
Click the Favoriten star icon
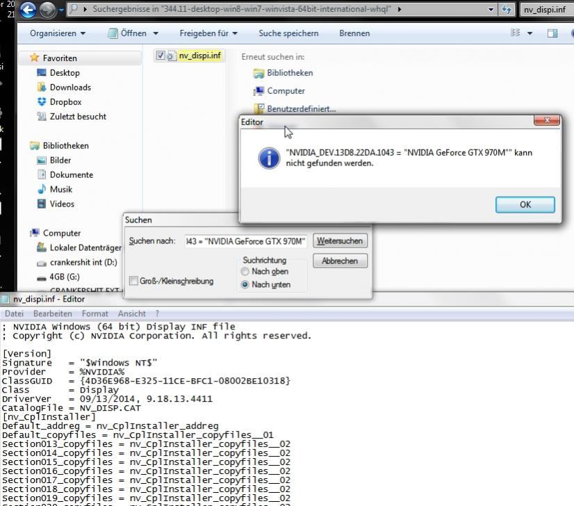[x=35, y=58]
